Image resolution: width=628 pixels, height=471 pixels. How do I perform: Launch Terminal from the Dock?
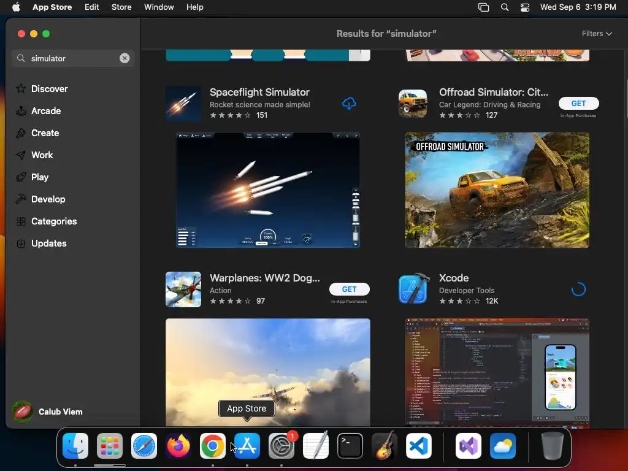point(350,446)
